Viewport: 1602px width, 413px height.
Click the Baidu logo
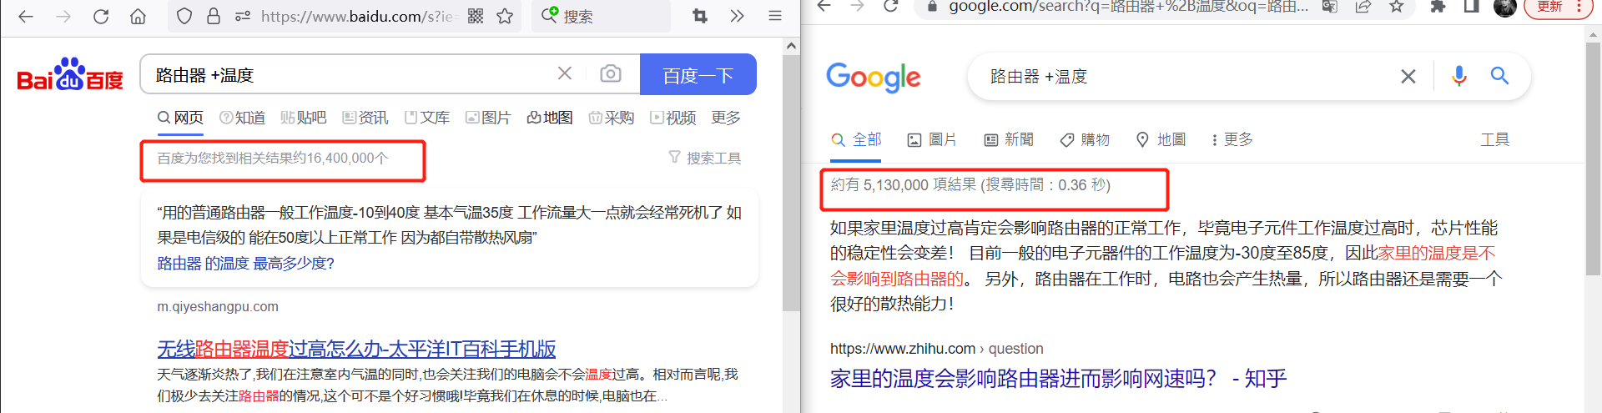pos(70,75)
